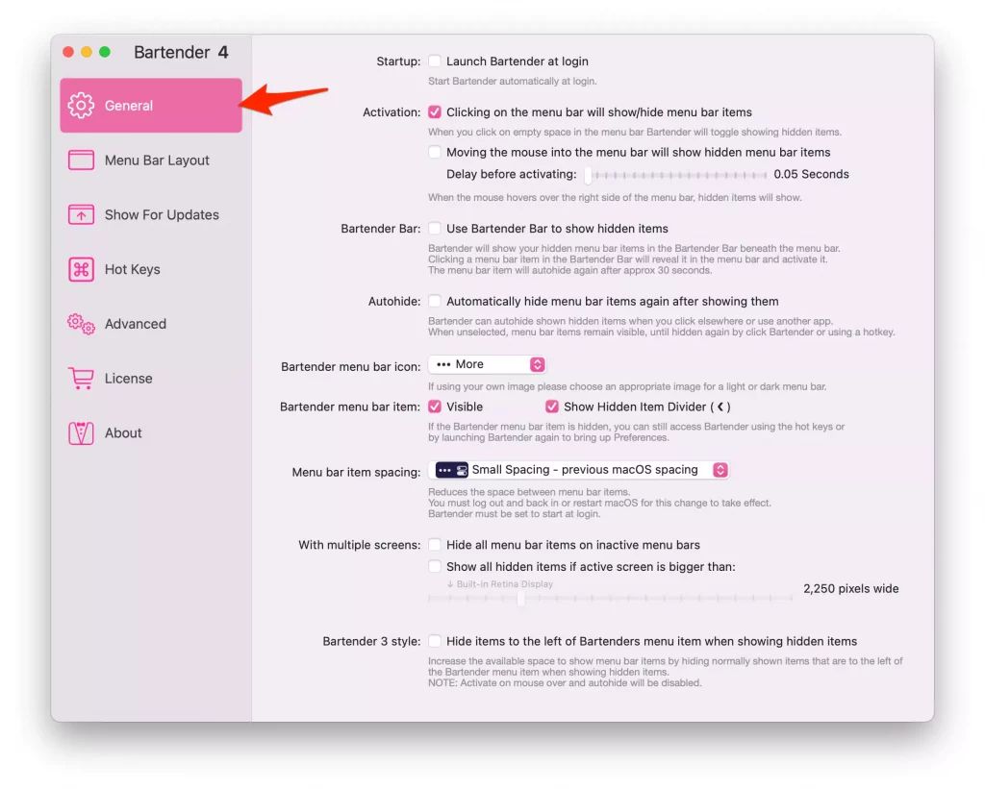This screenshot has width=985, height=789.
Task: Check Hide items left of Bartenders menu item
Action: pos(435,641)
